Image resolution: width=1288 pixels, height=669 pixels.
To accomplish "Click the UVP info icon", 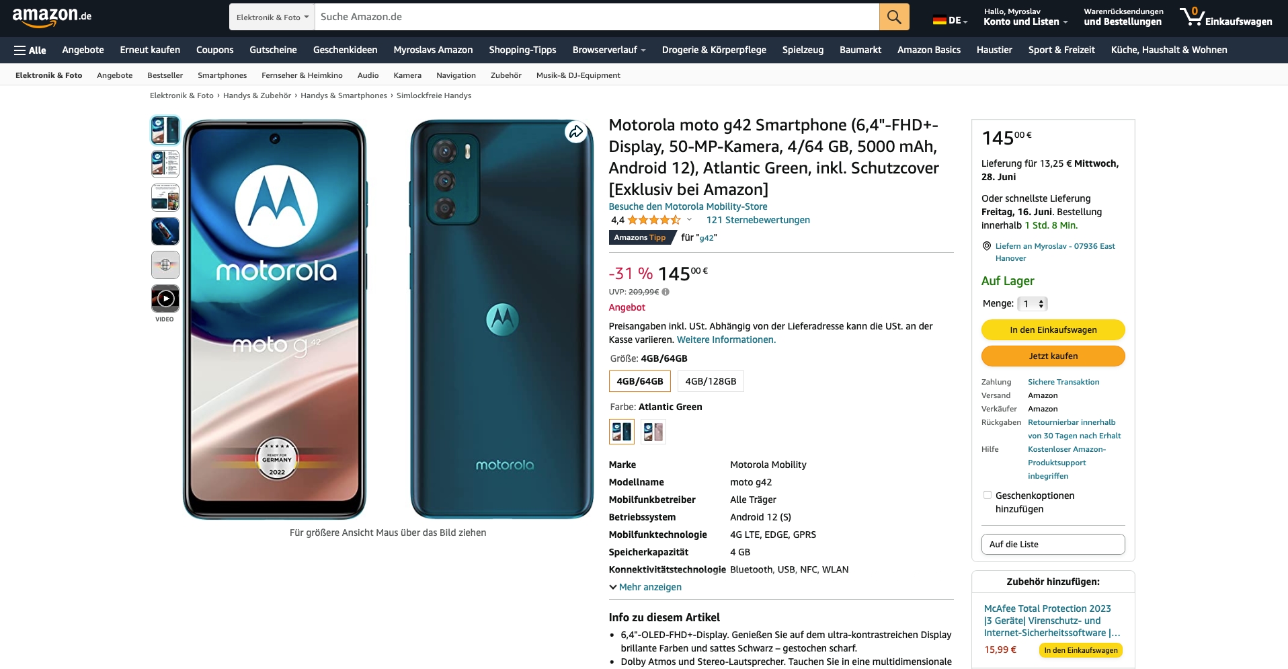I will tap(666, 292).
